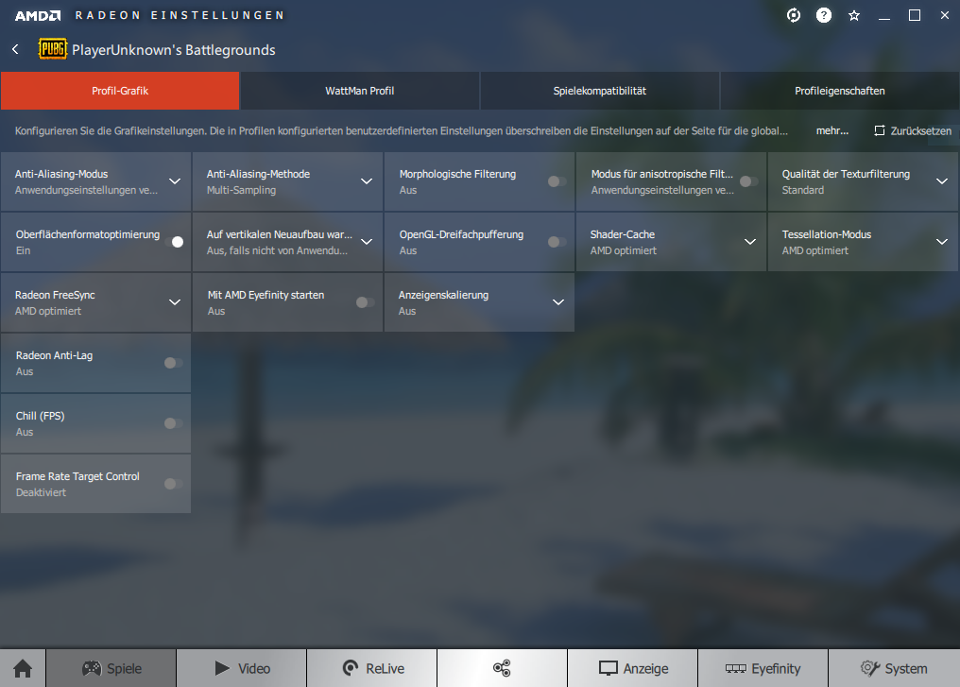This screenshot has height=687, width=960.
Task: Click Ein value under Oberflächenformatoptimierung
Action: (x=24, y=250)
